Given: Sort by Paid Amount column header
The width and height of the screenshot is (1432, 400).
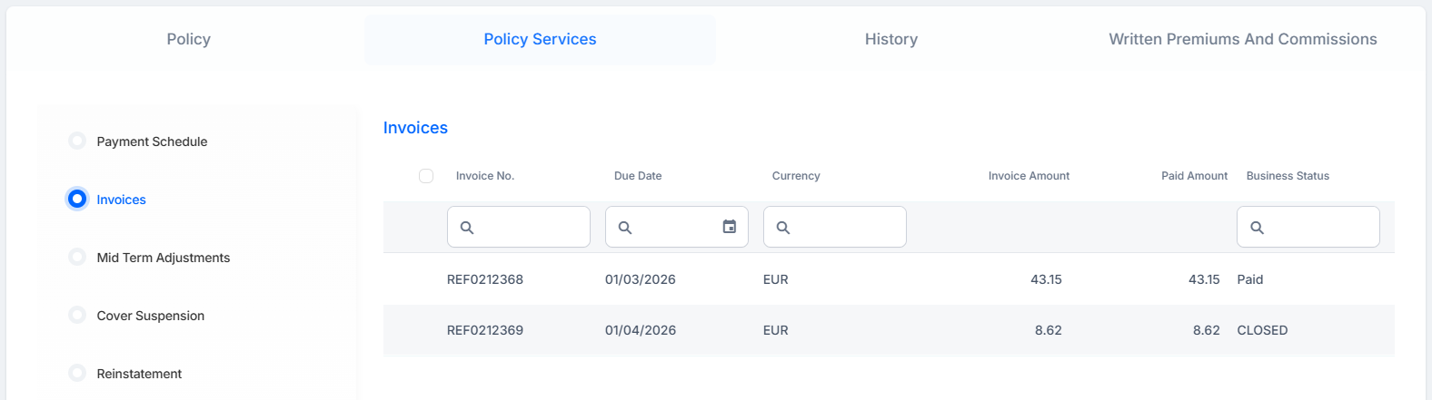Looking at the screenshot, I should click(1194, 176).
